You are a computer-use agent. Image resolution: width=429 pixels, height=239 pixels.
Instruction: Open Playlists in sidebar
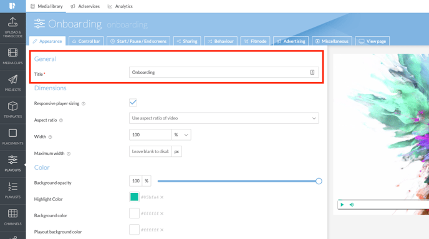coord(13,190)
